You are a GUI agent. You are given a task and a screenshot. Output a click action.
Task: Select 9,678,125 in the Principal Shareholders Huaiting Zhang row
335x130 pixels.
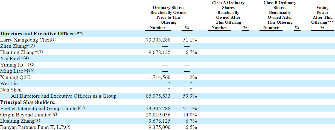[x=159, y=121]
